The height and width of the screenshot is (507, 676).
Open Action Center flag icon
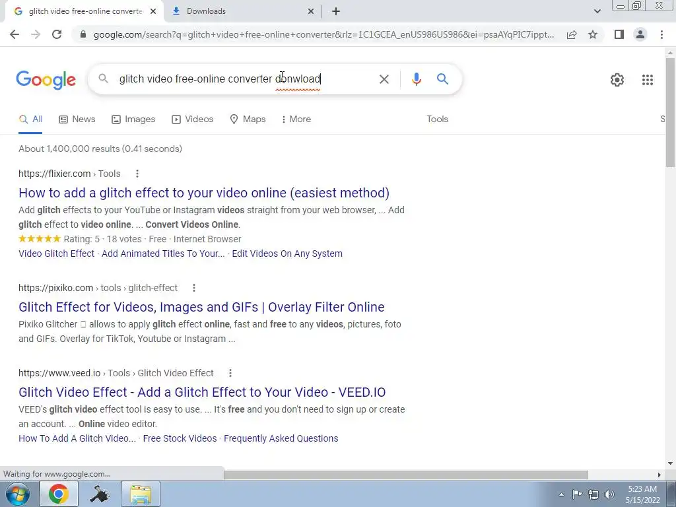pos(577,494)
